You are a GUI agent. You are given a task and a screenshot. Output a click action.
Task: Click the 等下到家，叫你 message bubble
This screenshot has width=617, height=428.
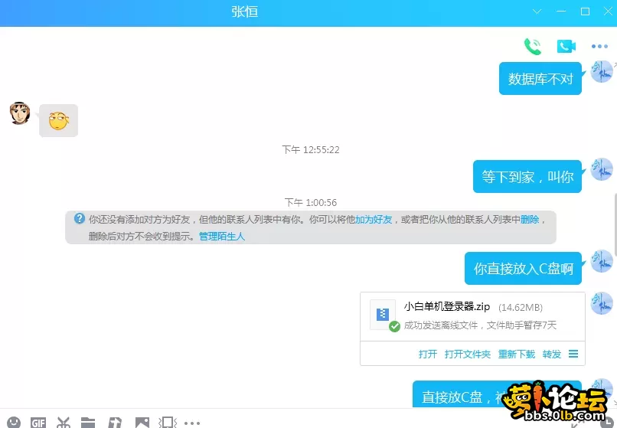point(527,176)
